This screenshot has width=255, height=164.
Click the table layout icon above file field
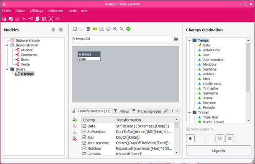[x=75, y=29]
